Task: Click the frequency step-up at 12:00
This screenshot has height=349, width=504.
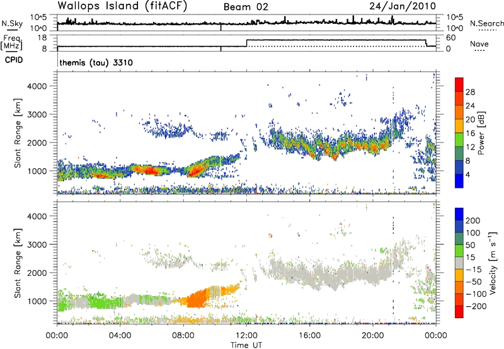Action: [246, 43]
